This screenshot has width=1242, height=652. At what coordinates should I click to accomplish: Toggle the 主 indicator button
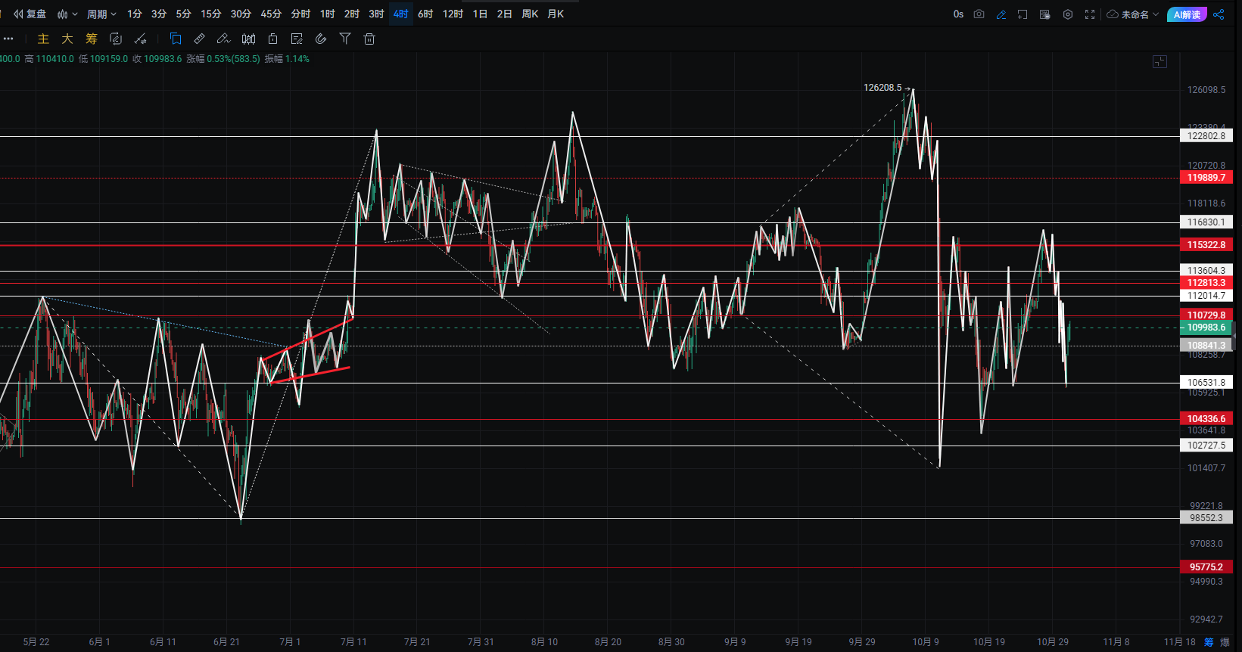tap(43, 39)
